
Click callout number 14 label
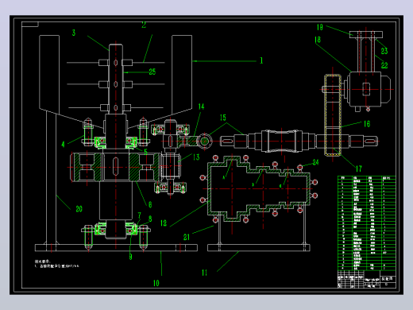pos(201,107)
